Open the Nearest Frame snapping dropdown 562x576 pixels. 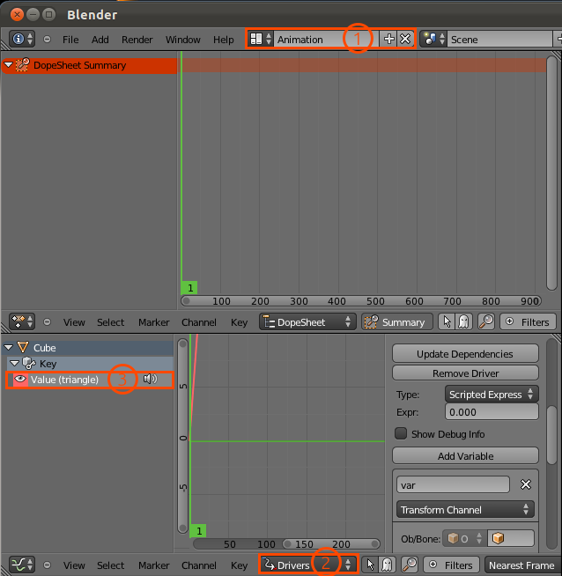[522, 565]
